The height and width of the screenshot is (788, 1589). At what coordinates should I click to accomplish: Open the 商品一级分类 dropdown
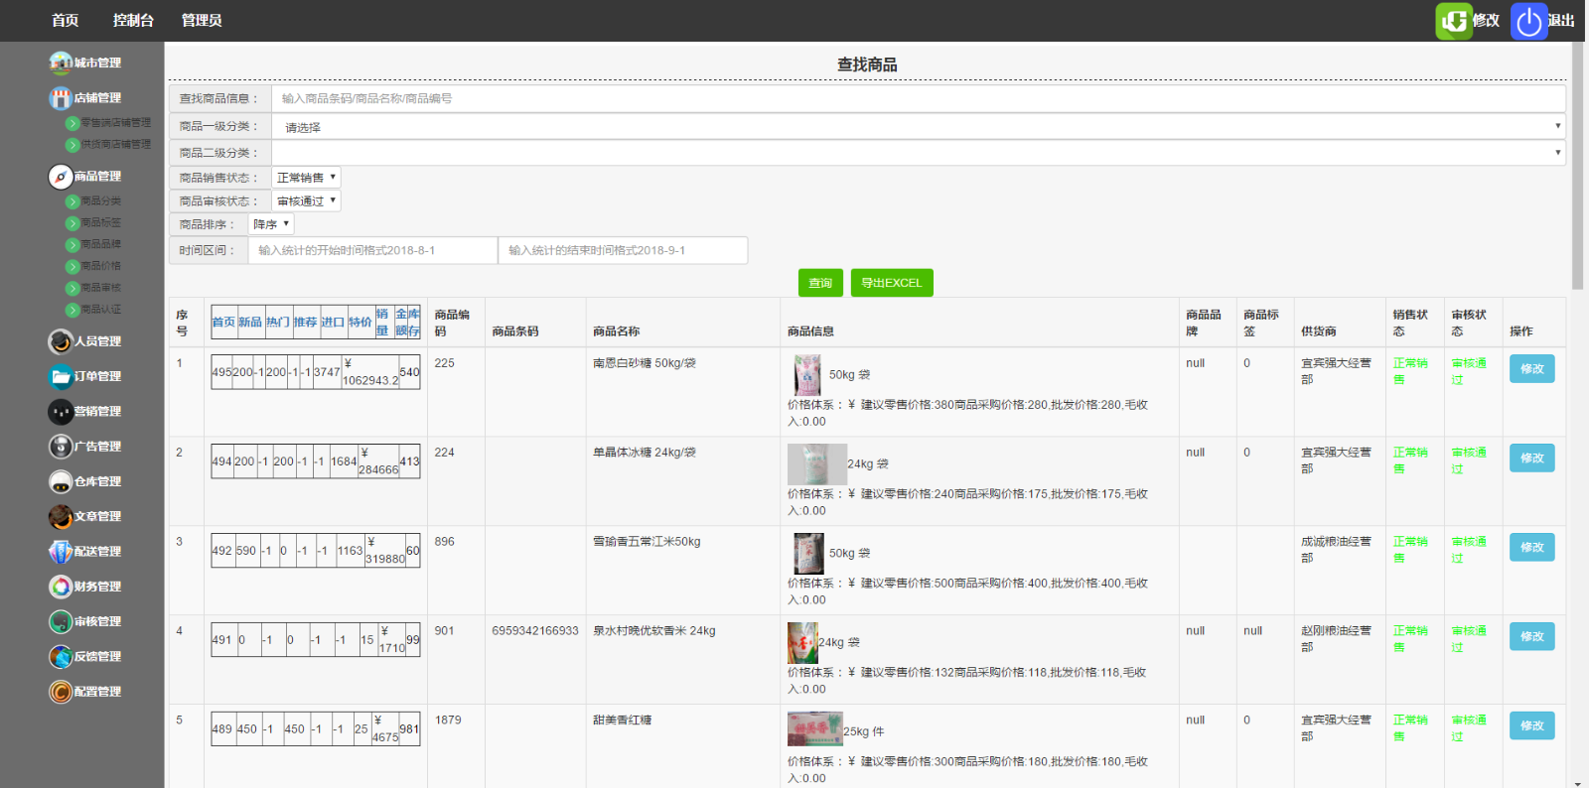point(918,126)
